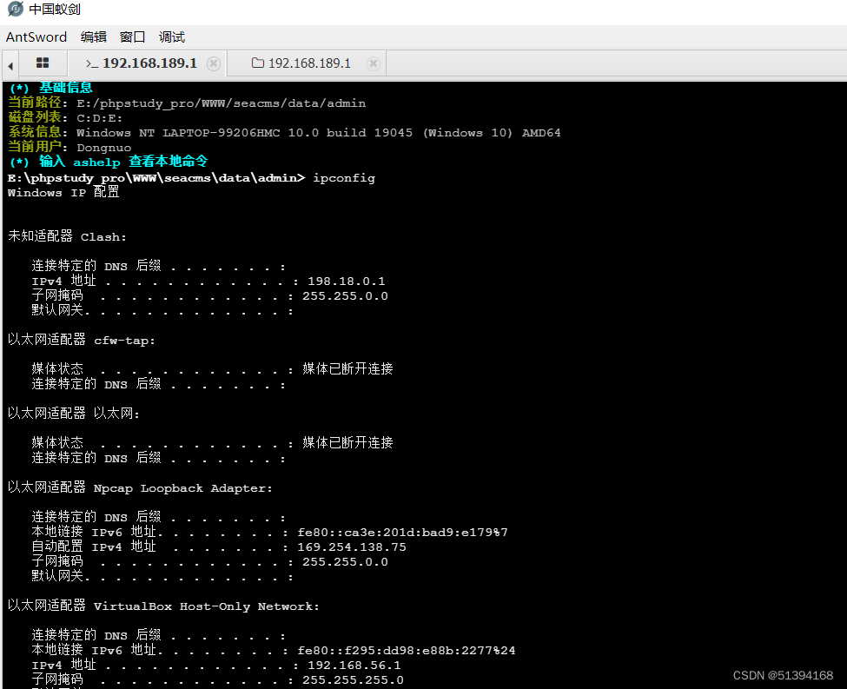Viewport: 847px width, 689px height.
Task: Click the tab-scroll left arrow
Action: coord(10,65)
